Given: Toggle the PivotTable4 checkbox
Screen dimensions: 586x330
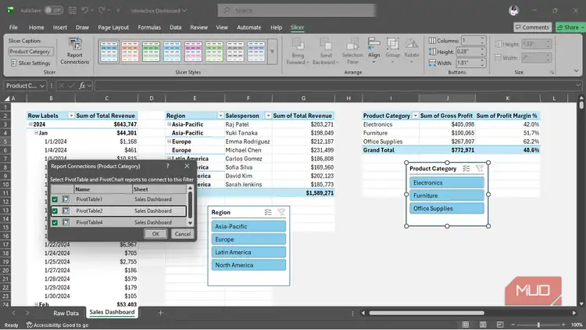Looking at the screenshot, I should [55, 223].
